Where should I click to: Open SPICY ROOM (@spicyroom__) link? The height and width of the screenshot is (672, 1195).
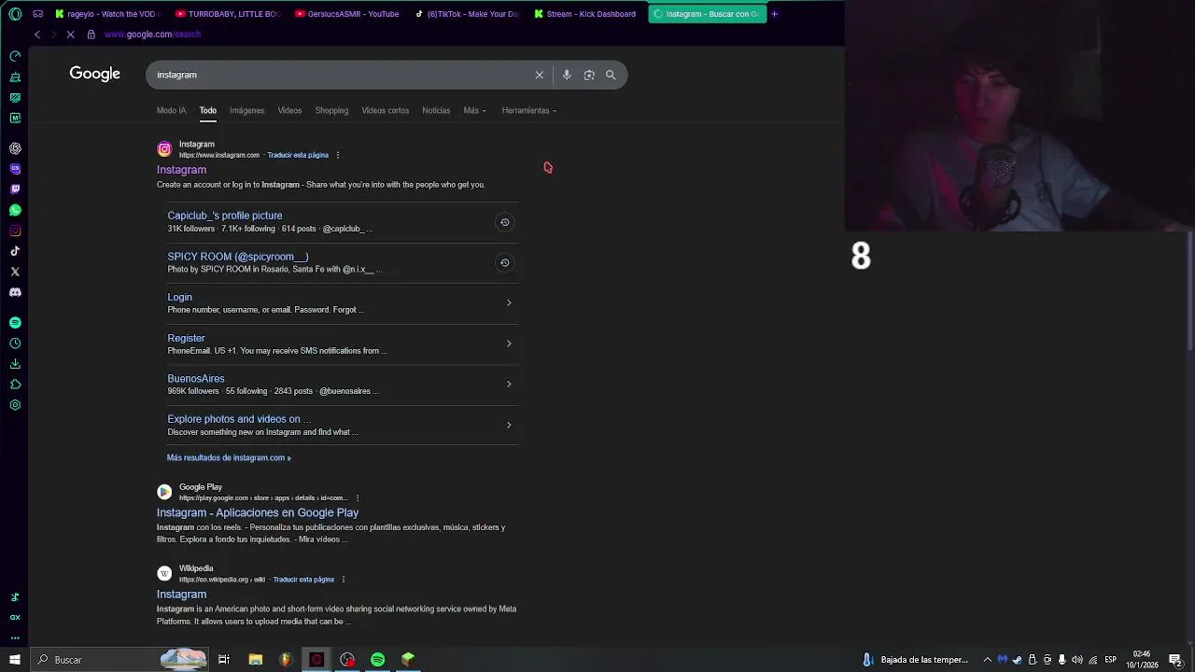(x=238, y=257)
